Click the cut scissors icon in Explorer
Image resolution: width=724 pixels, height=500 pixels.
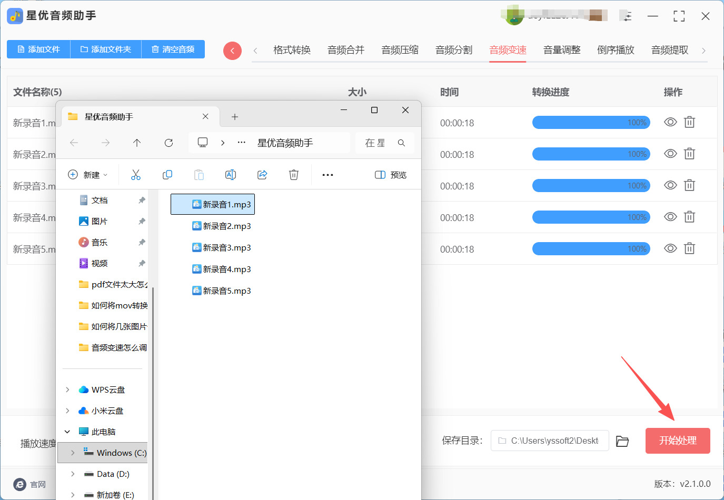click(x=136, y=175)
